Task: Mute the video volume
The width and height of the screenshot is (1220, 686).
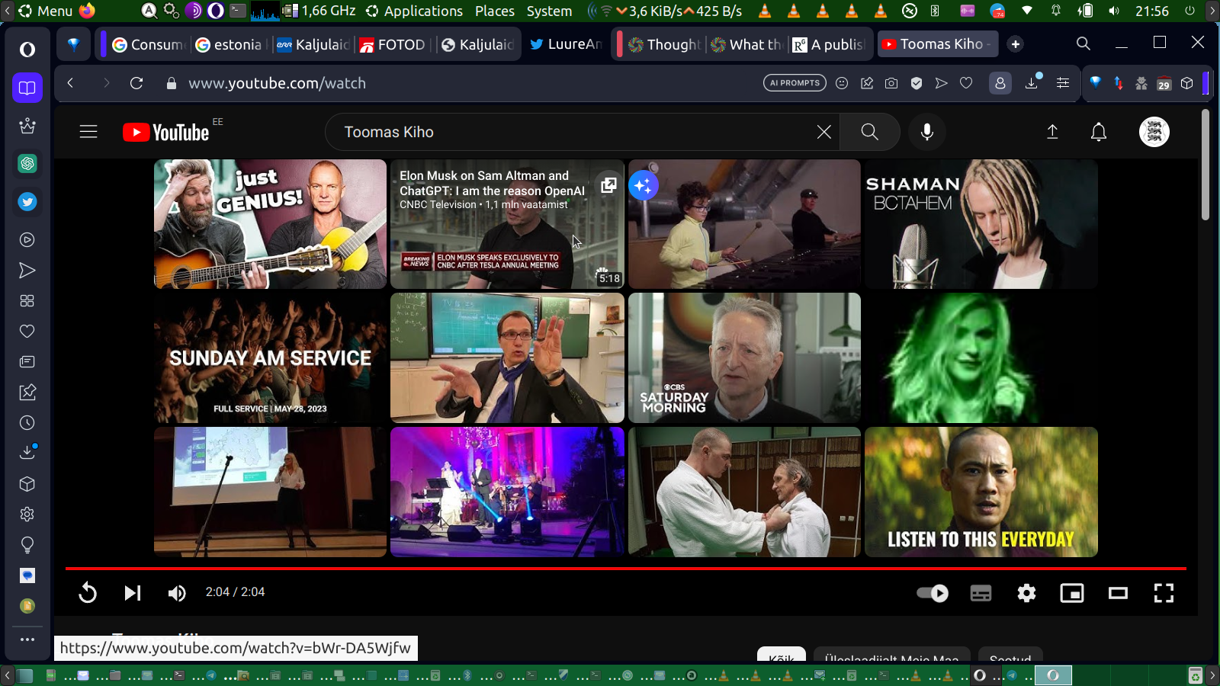Action: pyautogui.click(x=177, y=593)
